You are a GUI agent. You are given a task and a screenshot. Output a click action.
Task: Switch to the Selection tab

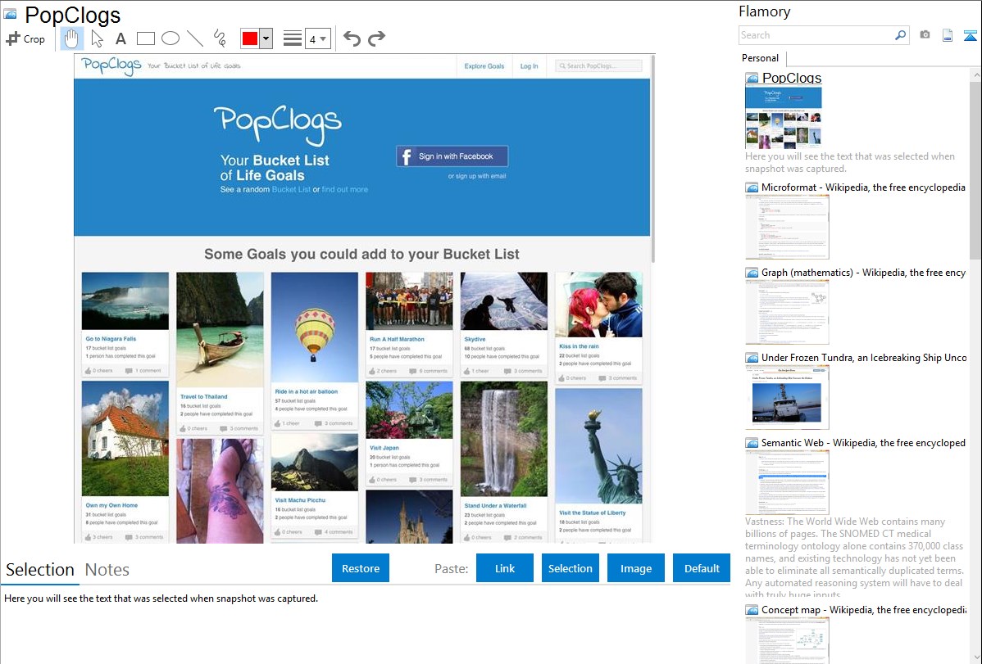coord(40,570)
